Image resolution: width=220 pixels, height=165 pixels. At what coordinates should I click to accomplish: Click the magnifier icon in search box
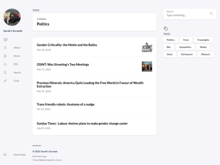[x=211, y=13]
